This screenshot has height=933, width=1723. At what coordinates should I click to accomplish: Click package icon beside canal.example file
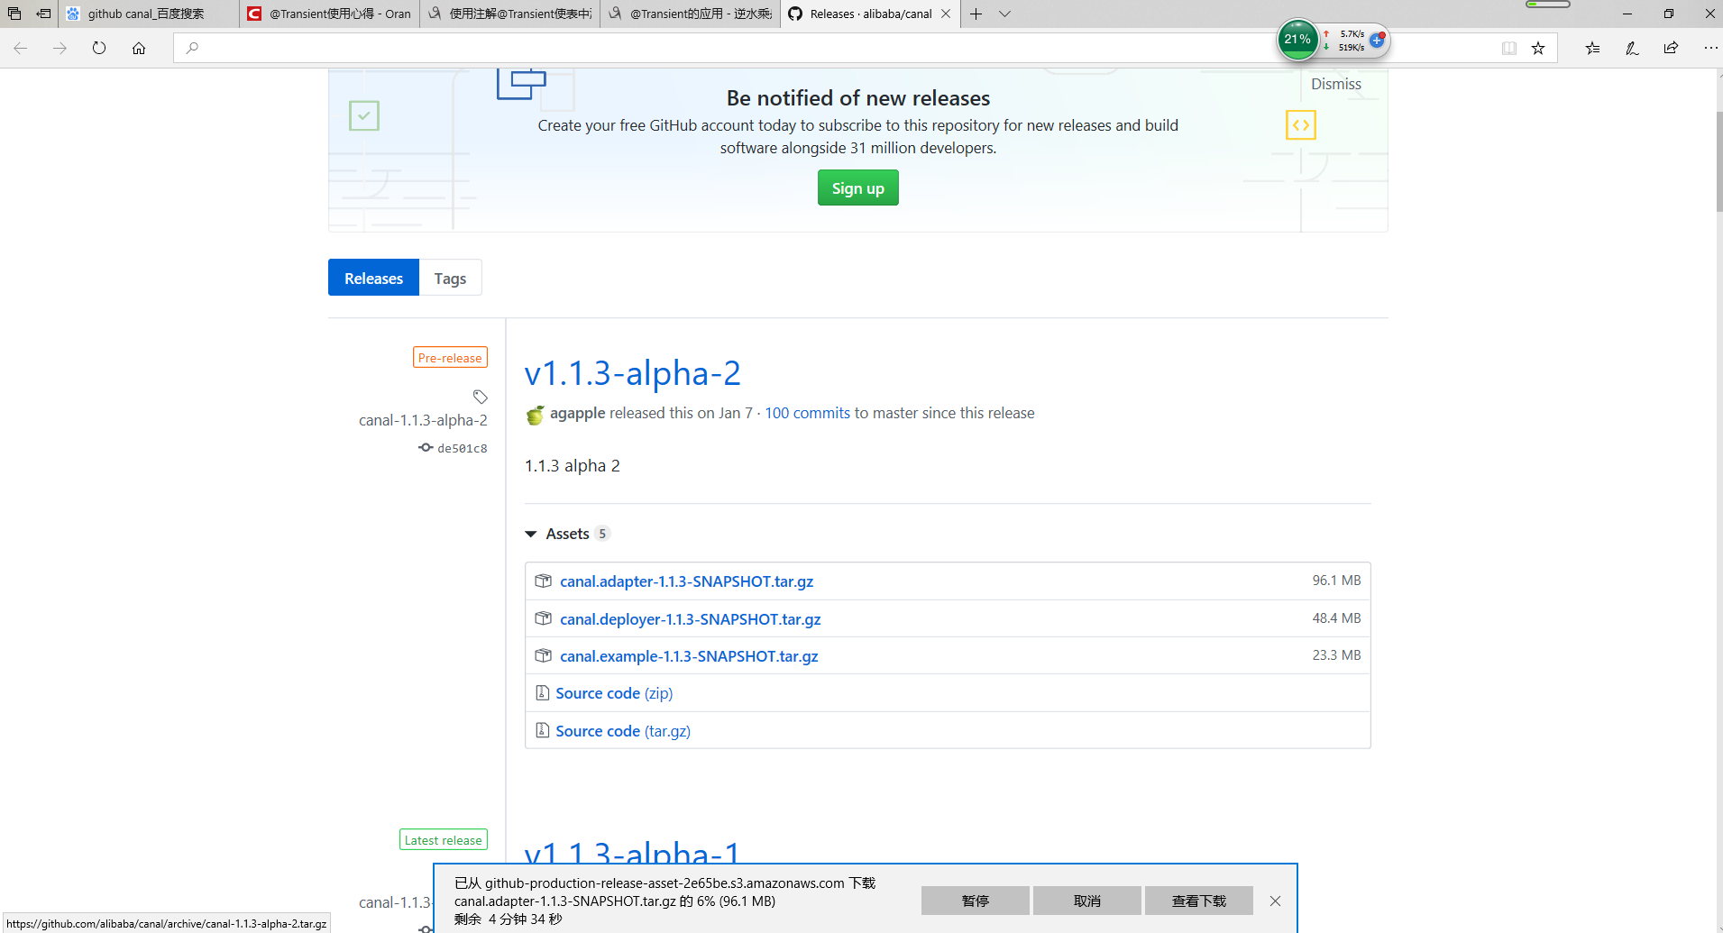click(x=543, y=655)
